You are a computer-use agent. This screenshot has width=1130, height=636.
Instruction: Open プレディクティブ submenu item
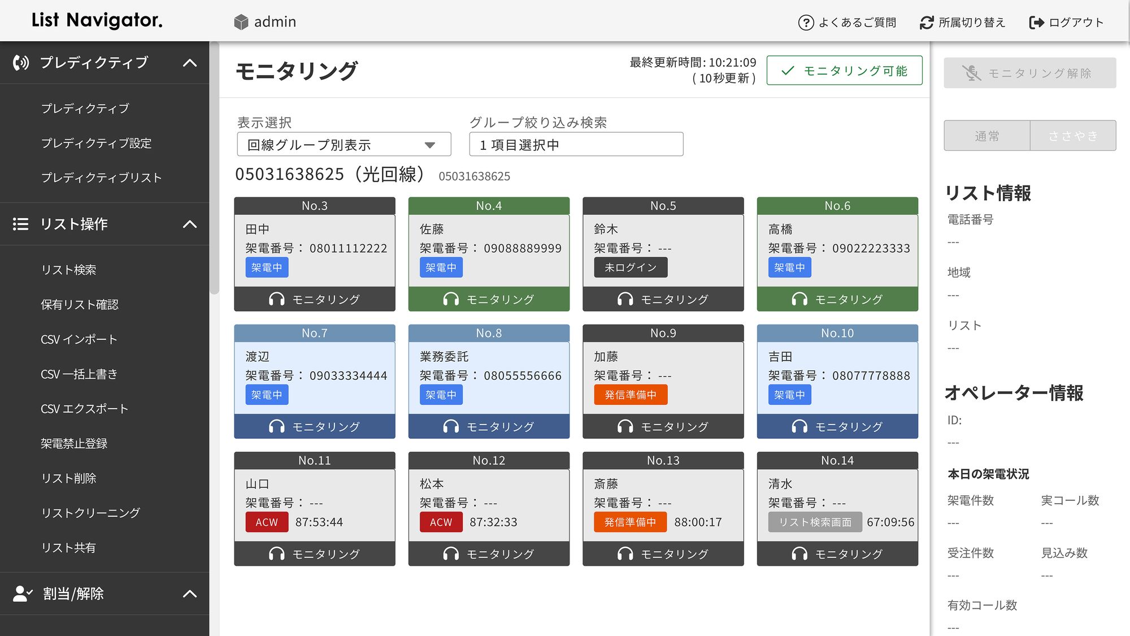(85, 108)
